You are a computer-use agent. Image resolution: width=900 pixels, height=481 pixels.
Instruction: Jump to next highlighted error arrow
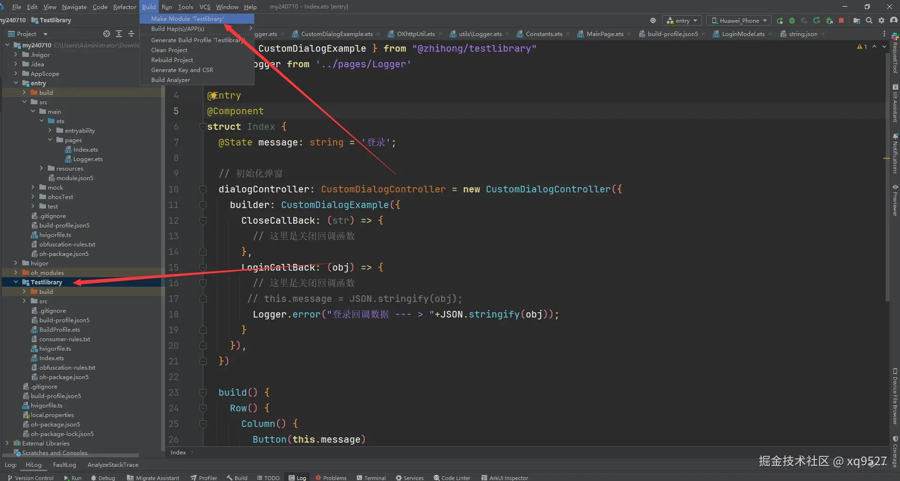click(884, 46)
